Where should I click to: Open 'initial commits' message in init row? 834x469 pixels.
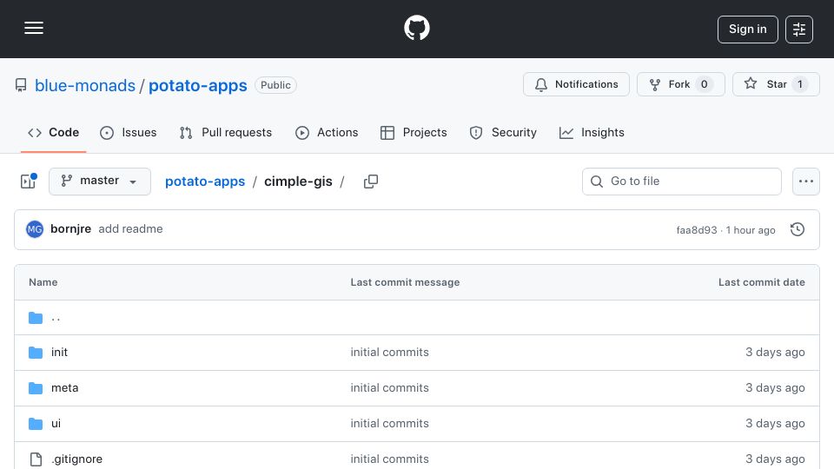click(x=389, y=353)
